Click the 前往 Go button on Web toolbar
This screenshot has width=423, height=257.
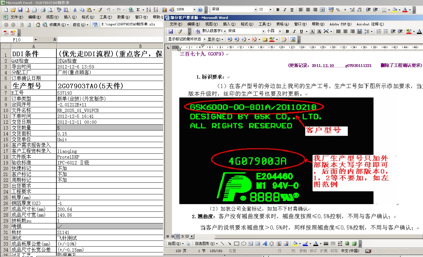pos(81,25)
